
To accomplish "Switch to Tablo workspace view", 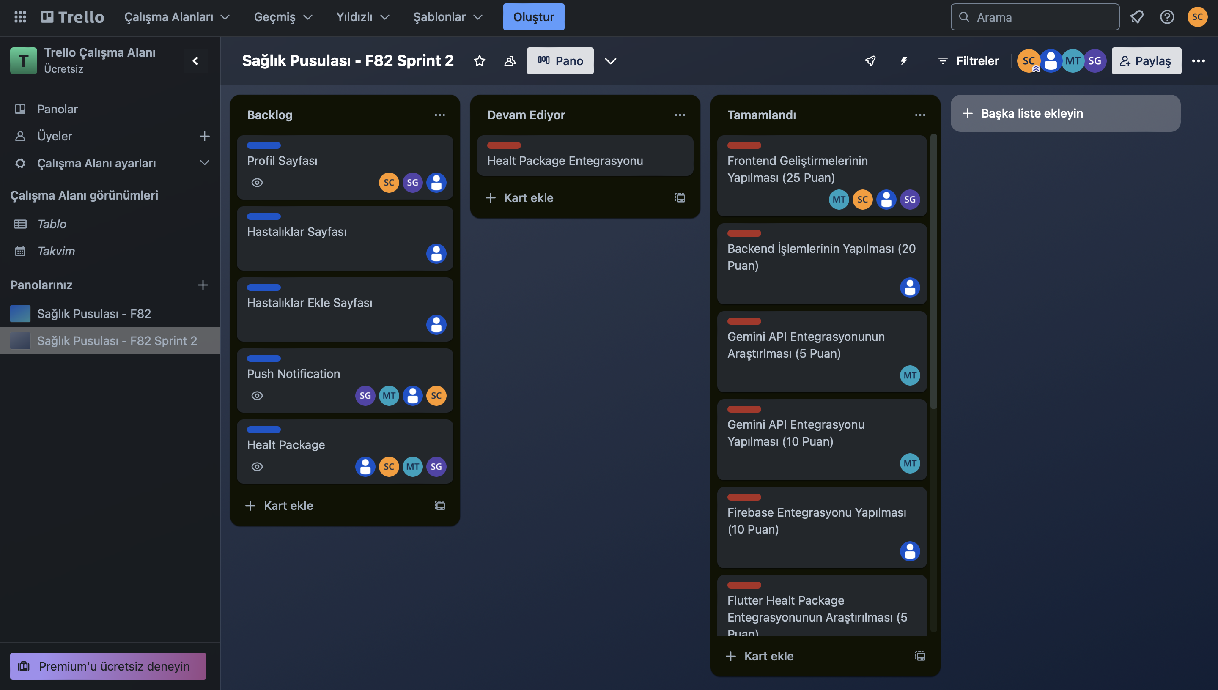I will tap(52, 224).
